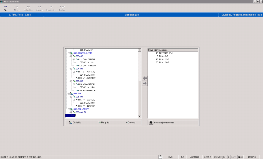Viewport: 263px width, 160px height.
Task: Collapse the 005- MS region node
Action: click(x=71, y=81)
